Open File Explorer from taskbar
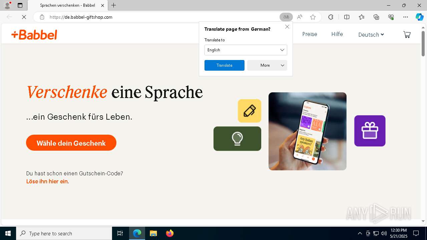Viewport: 427px width, 240px height. pos(153,233)
